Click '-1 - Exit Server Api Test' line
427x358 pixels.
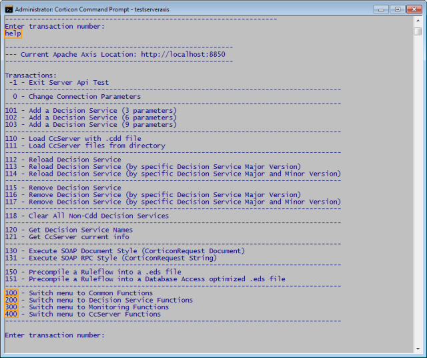tap(59, 82)
